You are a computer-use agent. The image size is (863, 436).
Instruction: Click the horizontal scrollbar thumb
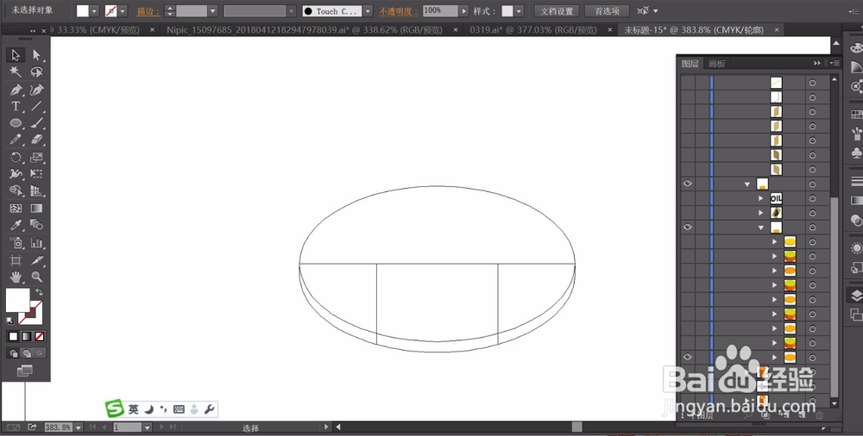[x=576, y=427]
